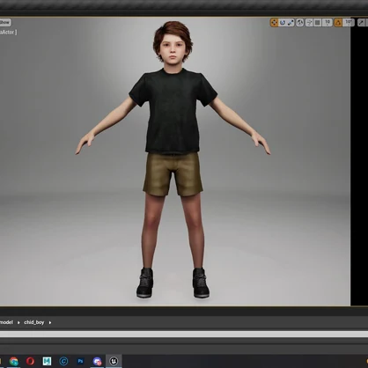Screen dimensions: 368x368
Task: Toggle world/local coordinate system globe icon
Action: 299,23
